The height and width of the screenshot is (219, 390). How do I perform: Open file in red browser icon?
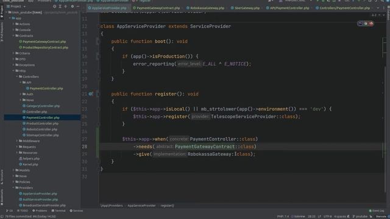pos(371,24)
